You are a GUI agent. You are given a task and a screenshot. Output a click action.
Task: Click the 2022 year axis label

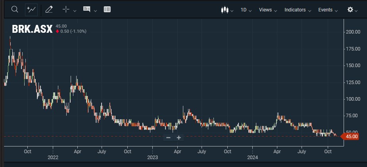pyautogui.click(x=53, y=158)
